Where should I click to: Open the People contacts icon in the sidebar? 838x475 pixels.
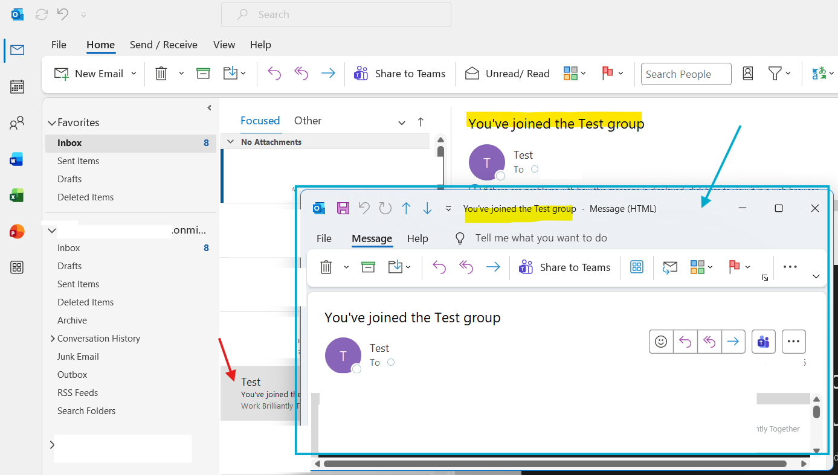[17, 123]
